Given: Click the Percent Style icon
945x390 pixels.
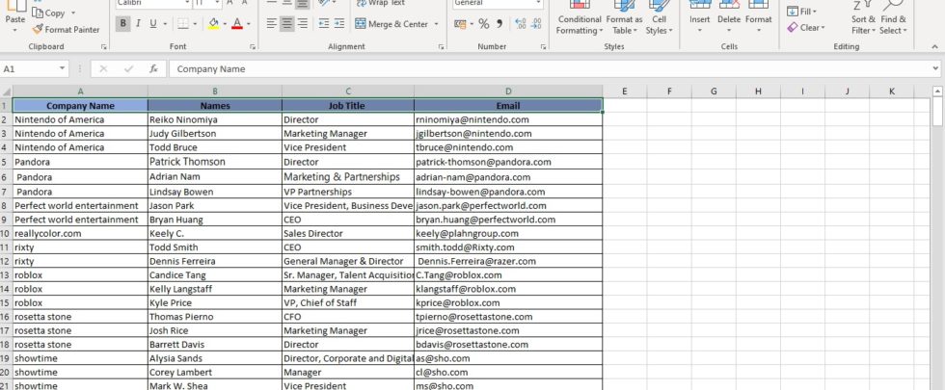Looking at the screenshot, I should (x=483, y=24).
